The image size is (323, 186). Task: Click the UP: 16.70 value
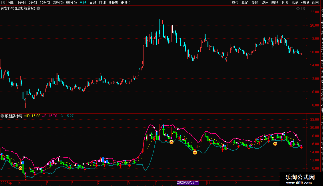pyautogui.click(x=49, y=116)
